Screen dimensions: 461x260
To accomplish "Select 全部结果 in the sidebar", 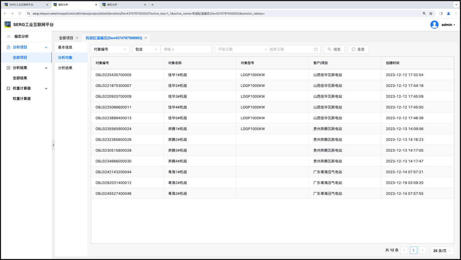I will tap(20, 78).
